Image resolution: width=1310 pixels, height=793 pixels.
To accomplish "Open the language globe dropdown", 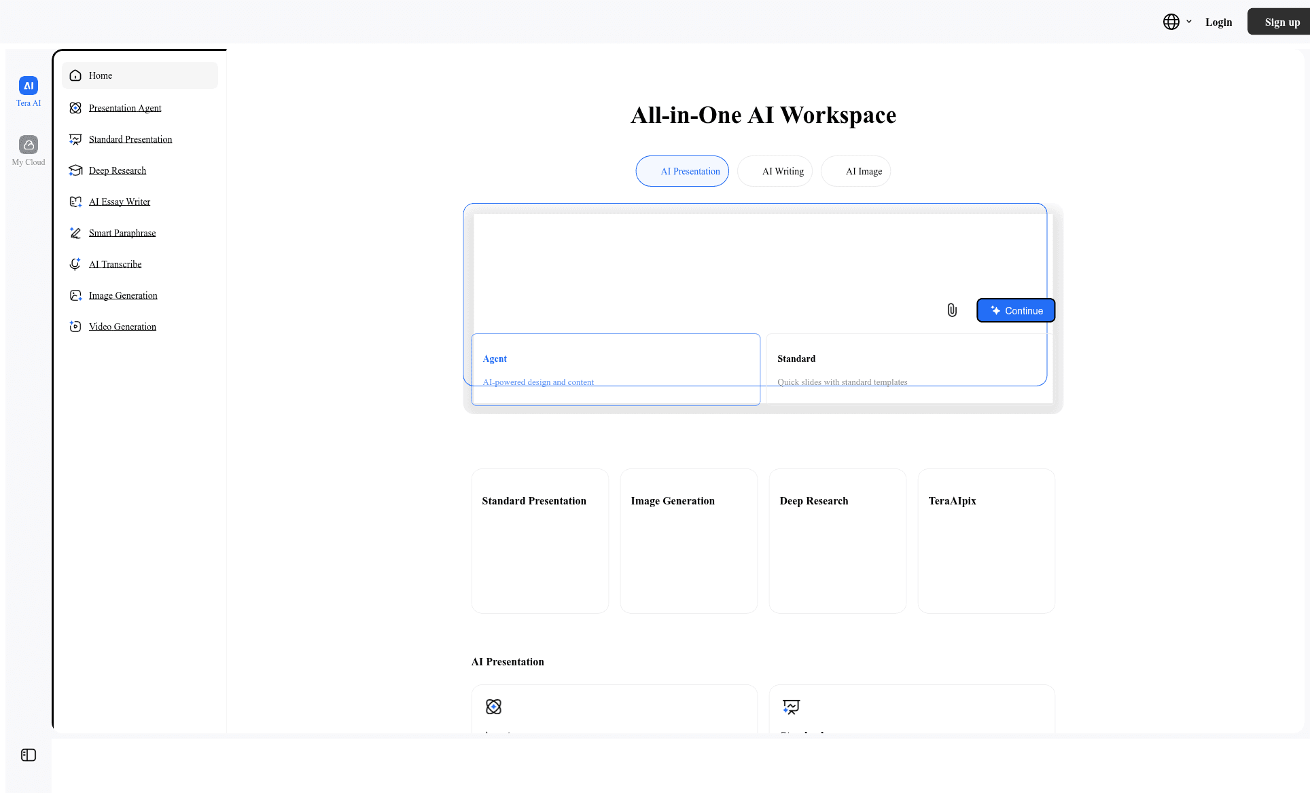I will (x=1177, y=22).
